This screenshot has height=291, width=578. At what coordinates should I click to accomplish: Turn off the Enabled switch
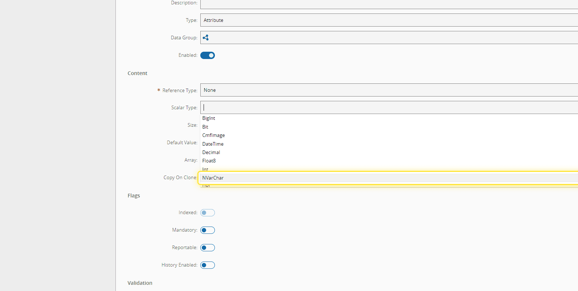208,55
